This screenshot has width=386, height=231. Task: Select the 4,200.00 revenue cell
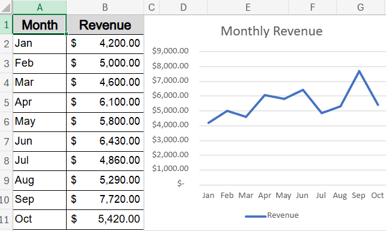click(x=105, y=44)
